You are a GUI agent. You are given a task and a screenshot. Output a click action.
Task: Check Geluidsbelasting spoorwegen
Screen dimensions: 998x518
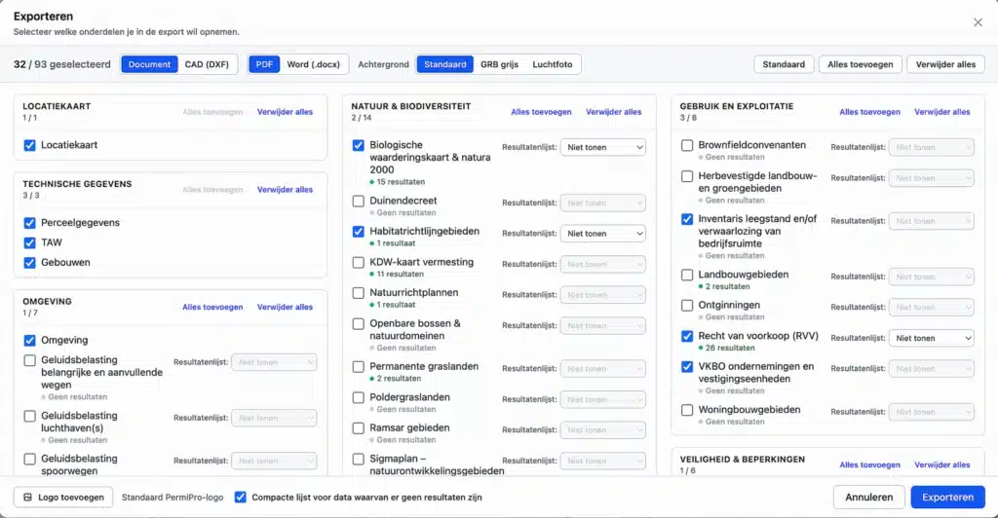[30, 459]
